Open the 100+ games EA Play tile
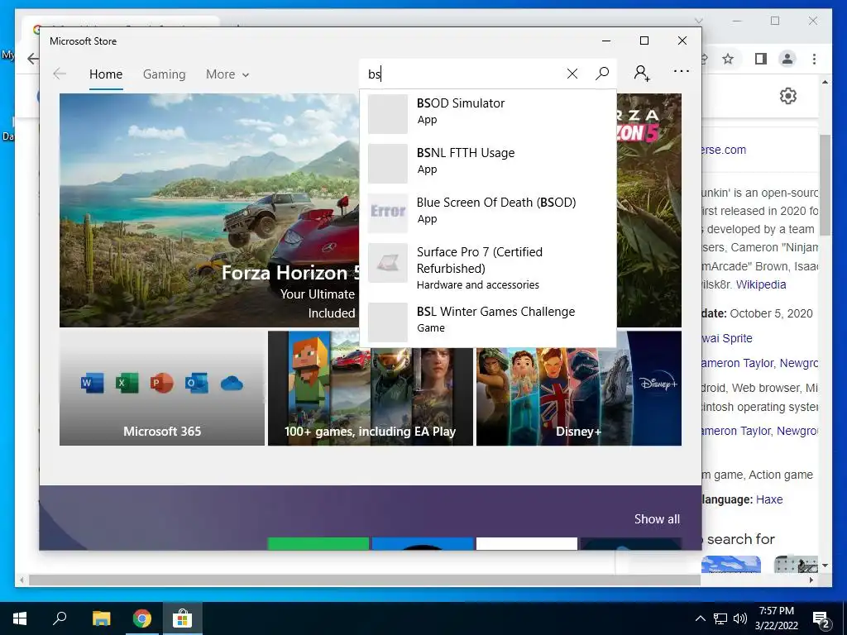The height and width of the screenshot is (635, 847). click(x=371, y=397)
